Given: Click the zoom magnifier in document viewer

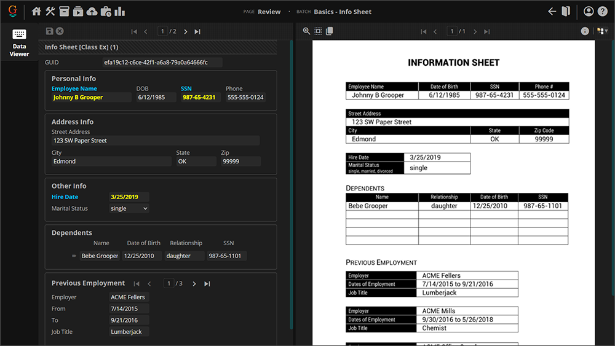Looking at the screenshot, I should (x=306, y=31).
